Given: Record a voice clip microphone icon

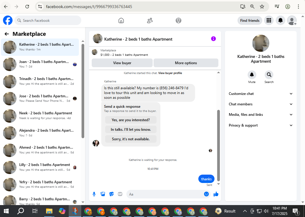Looking at the screenshot, I should tap(94, 194).
